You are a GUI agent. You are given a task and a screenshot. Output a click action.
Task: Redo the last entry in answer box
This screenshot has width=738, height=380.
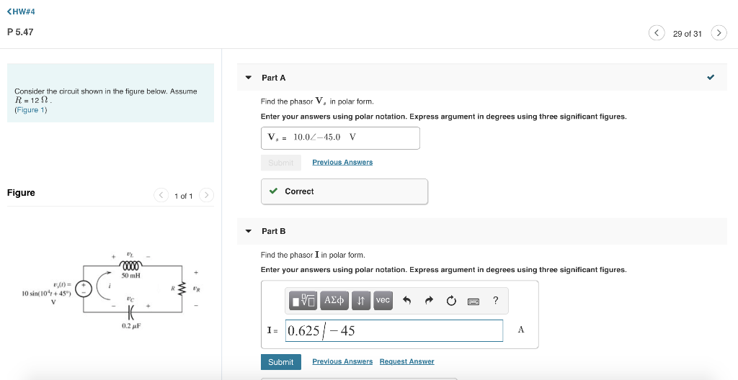(429, 301)
